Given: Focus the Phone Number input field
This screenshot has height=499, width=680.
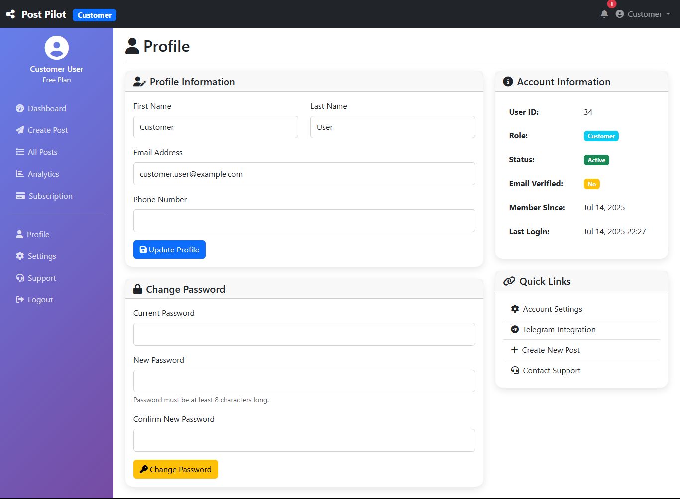Looking at the screenshot, I should click(304, 221).
